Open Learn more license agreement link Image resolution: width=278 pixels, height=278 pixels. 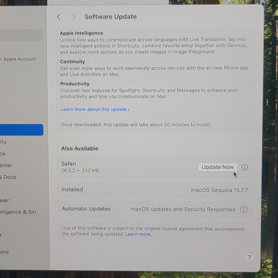click(139, 234)
